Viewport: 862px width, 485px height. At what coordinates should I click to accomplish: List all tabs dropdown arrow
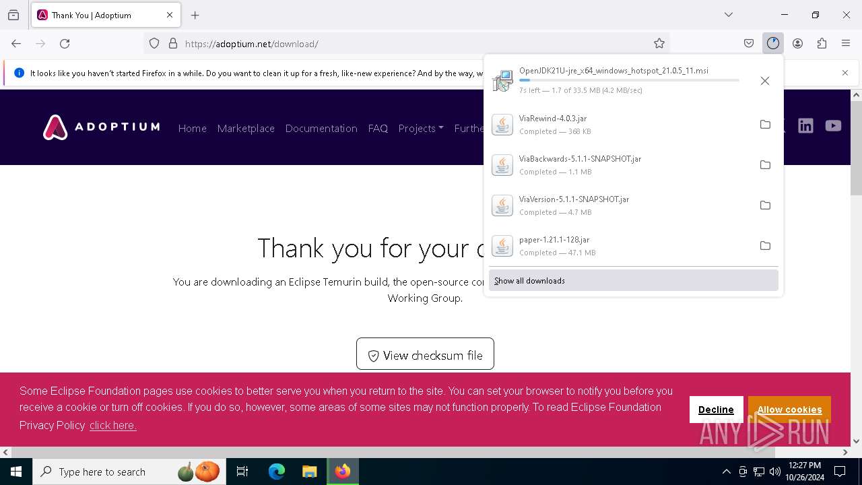click(728, 15)
